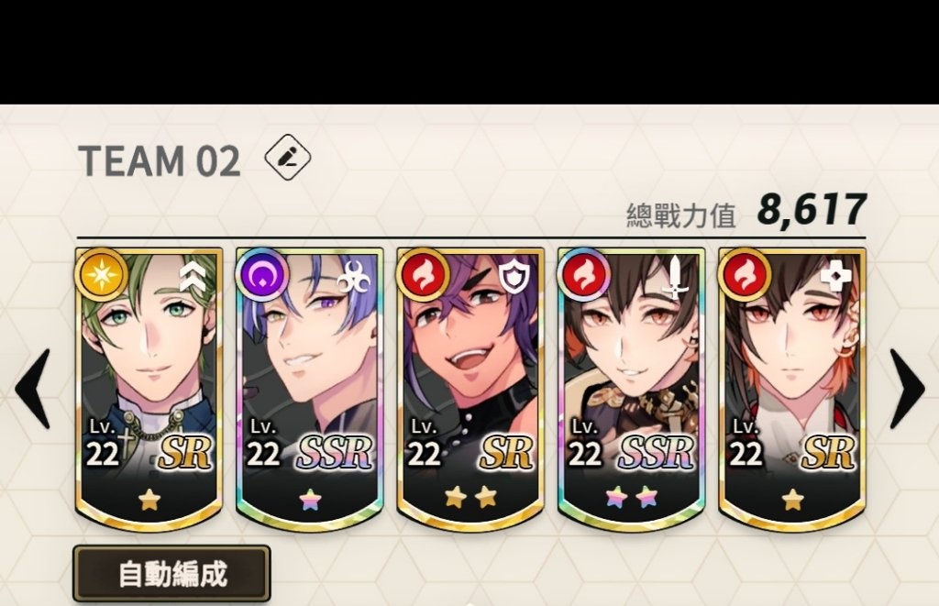Go to next team with right arrow
The width and height of the screenshot is (939, 606).
tap(907, 389)
